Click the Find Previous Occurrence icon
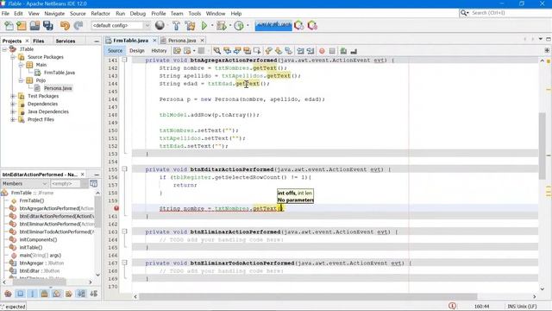Image resolution: width=552 pixels, height=311 pixels. tap(227, 51)
